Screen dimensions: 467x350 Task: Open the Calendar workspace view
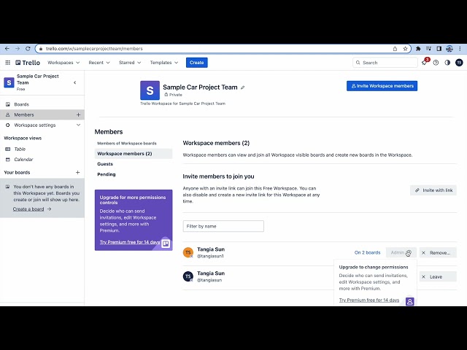tap(23, 160)
